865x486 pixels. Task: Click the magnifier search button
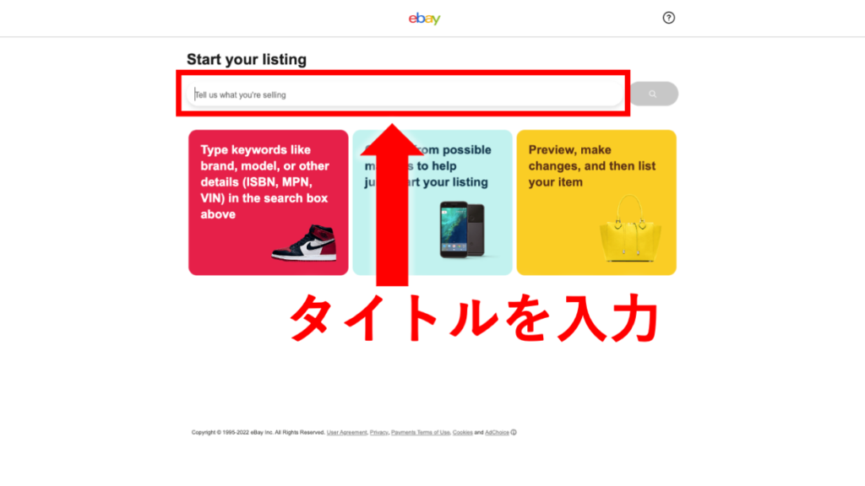[x=654, y=94]
